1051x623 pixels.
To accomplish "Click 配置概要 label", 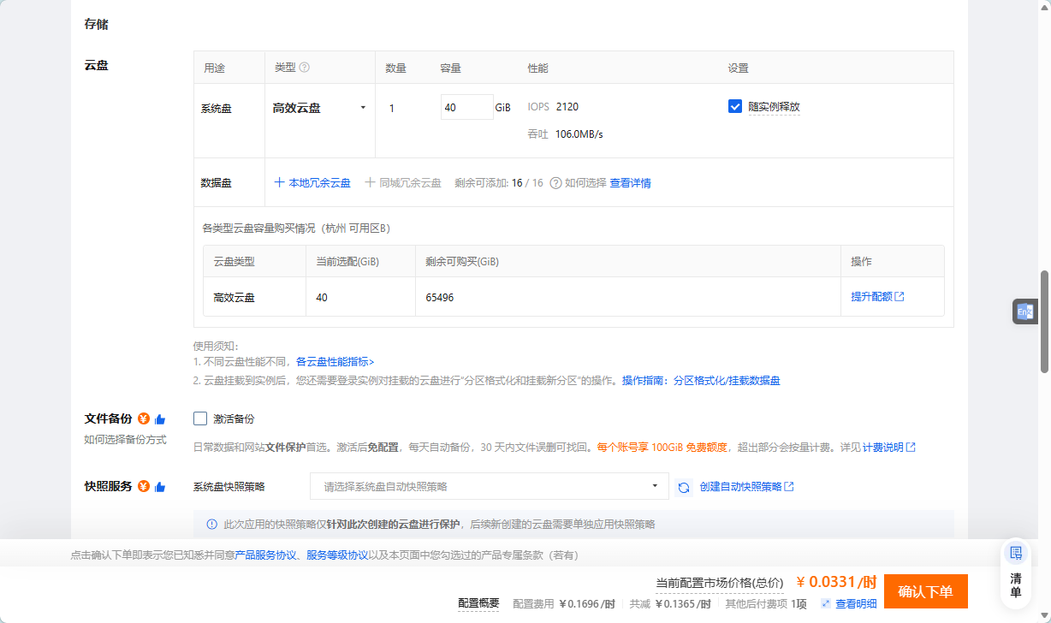I will click(478, 603).
